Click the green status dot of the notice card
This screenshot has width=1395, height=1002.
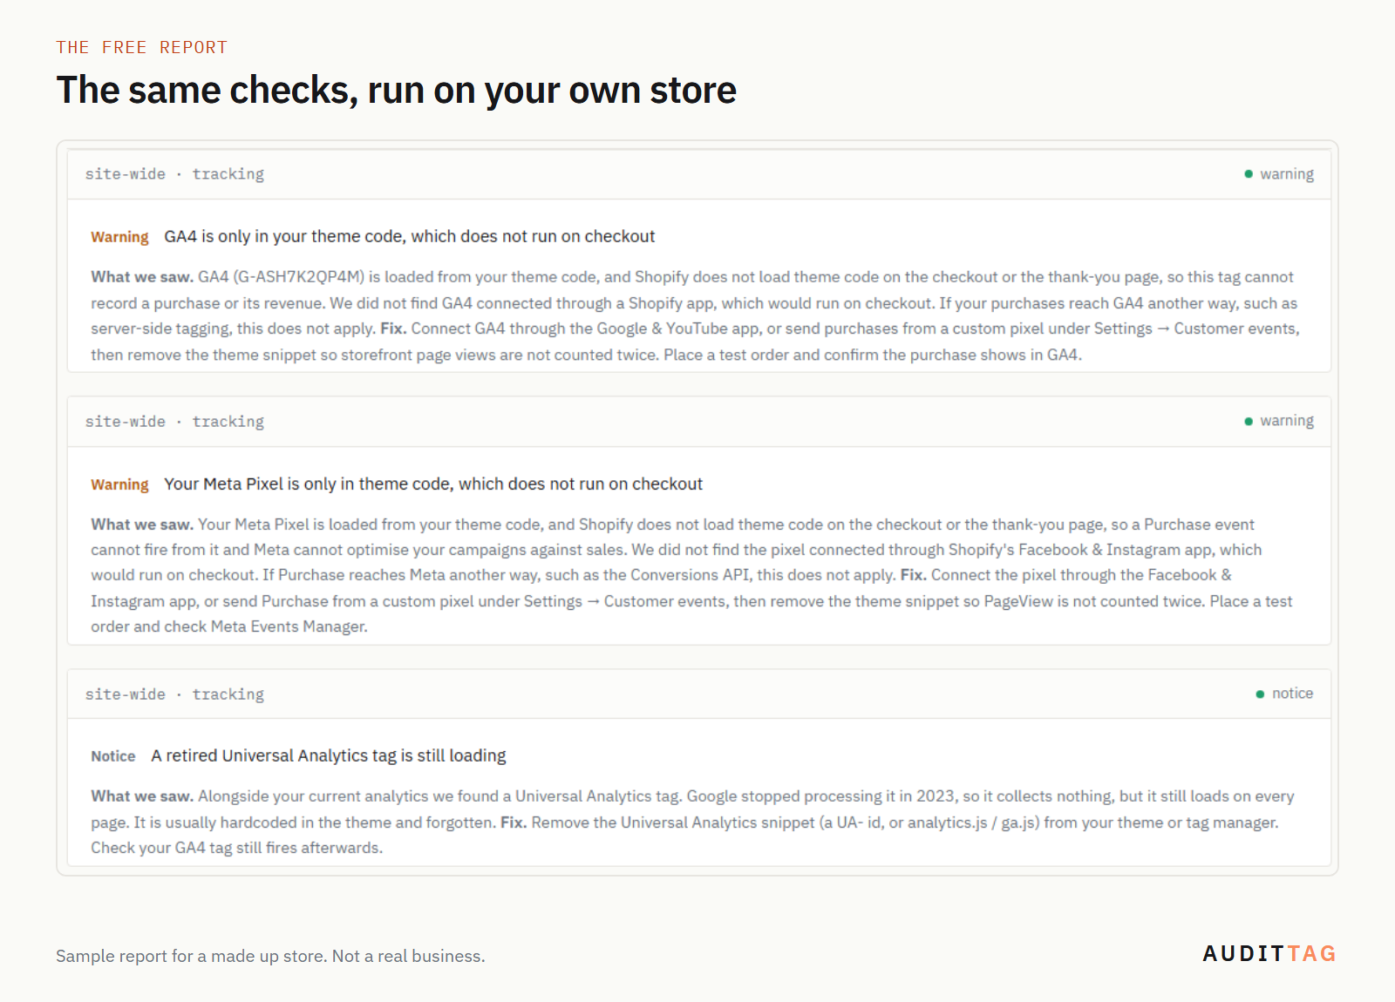click(1260, 694)
